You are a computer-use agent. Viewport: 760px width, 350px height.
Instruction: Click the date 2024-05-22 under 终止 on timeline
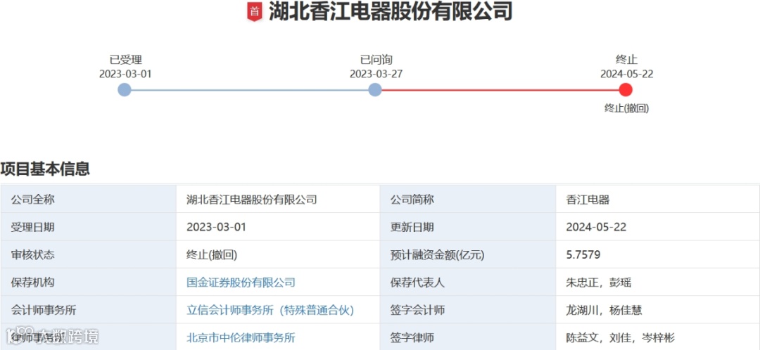point(627,74)
